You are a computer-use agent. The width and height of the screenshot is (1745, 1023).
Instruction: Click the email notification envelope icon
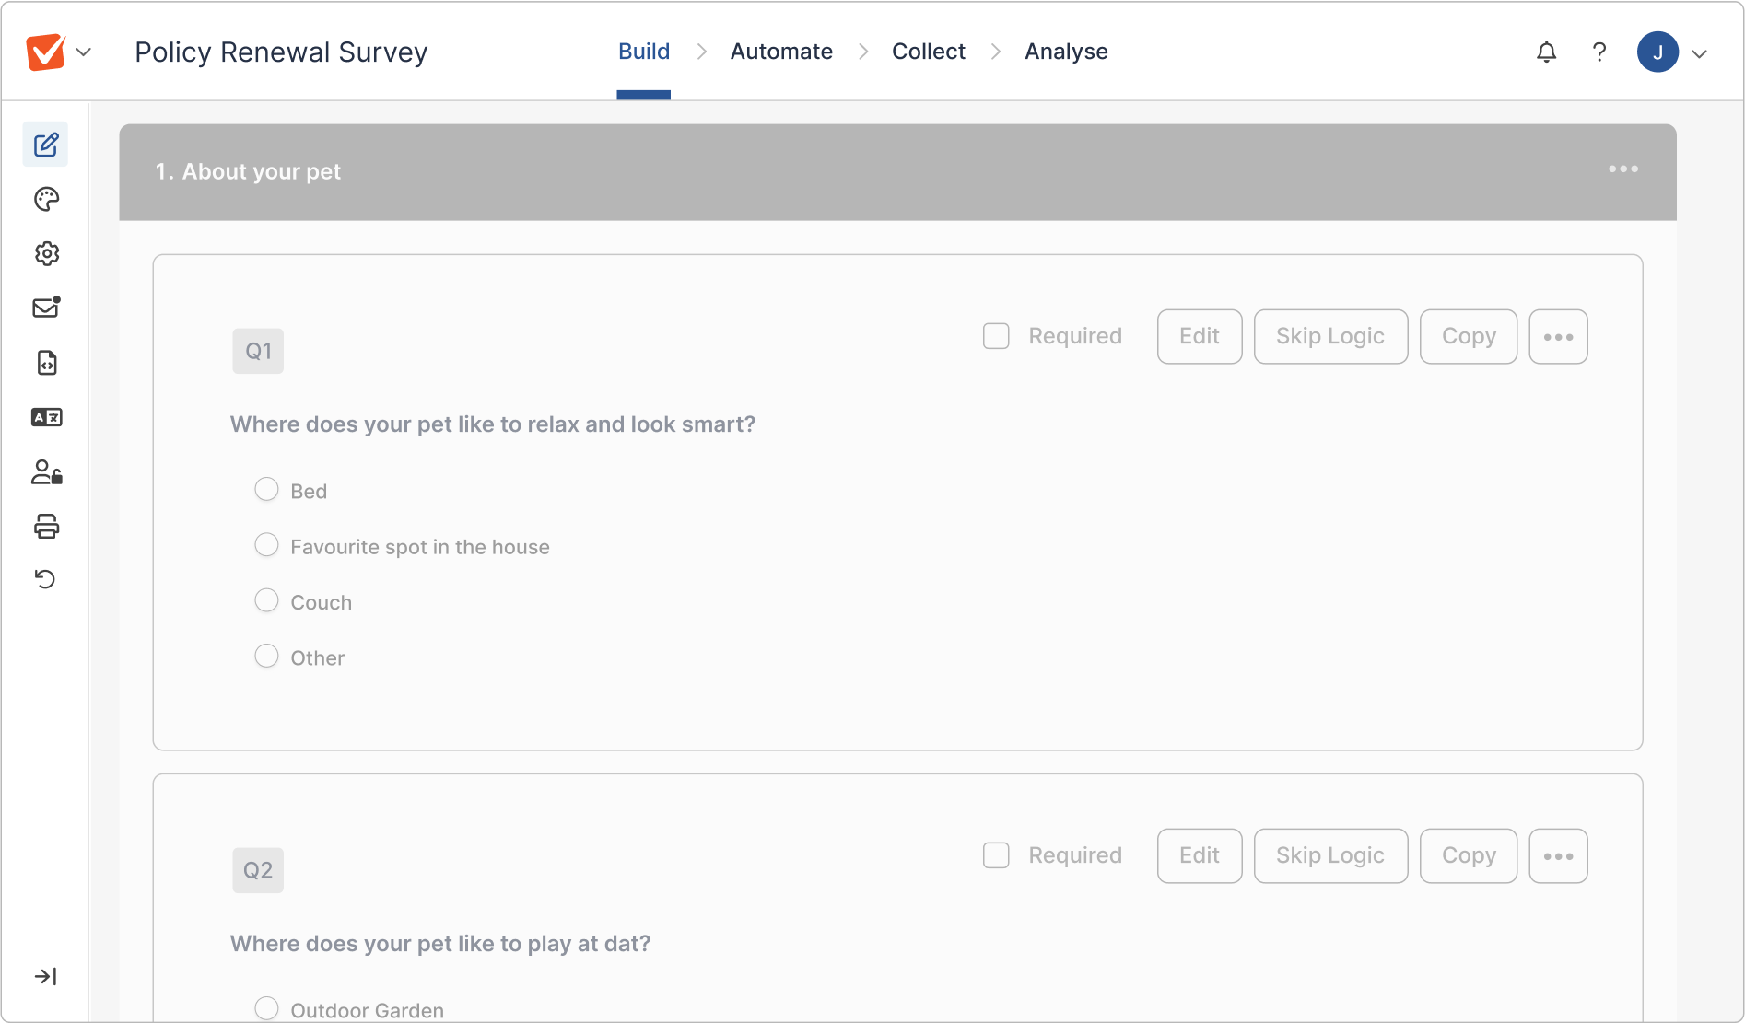46,308
